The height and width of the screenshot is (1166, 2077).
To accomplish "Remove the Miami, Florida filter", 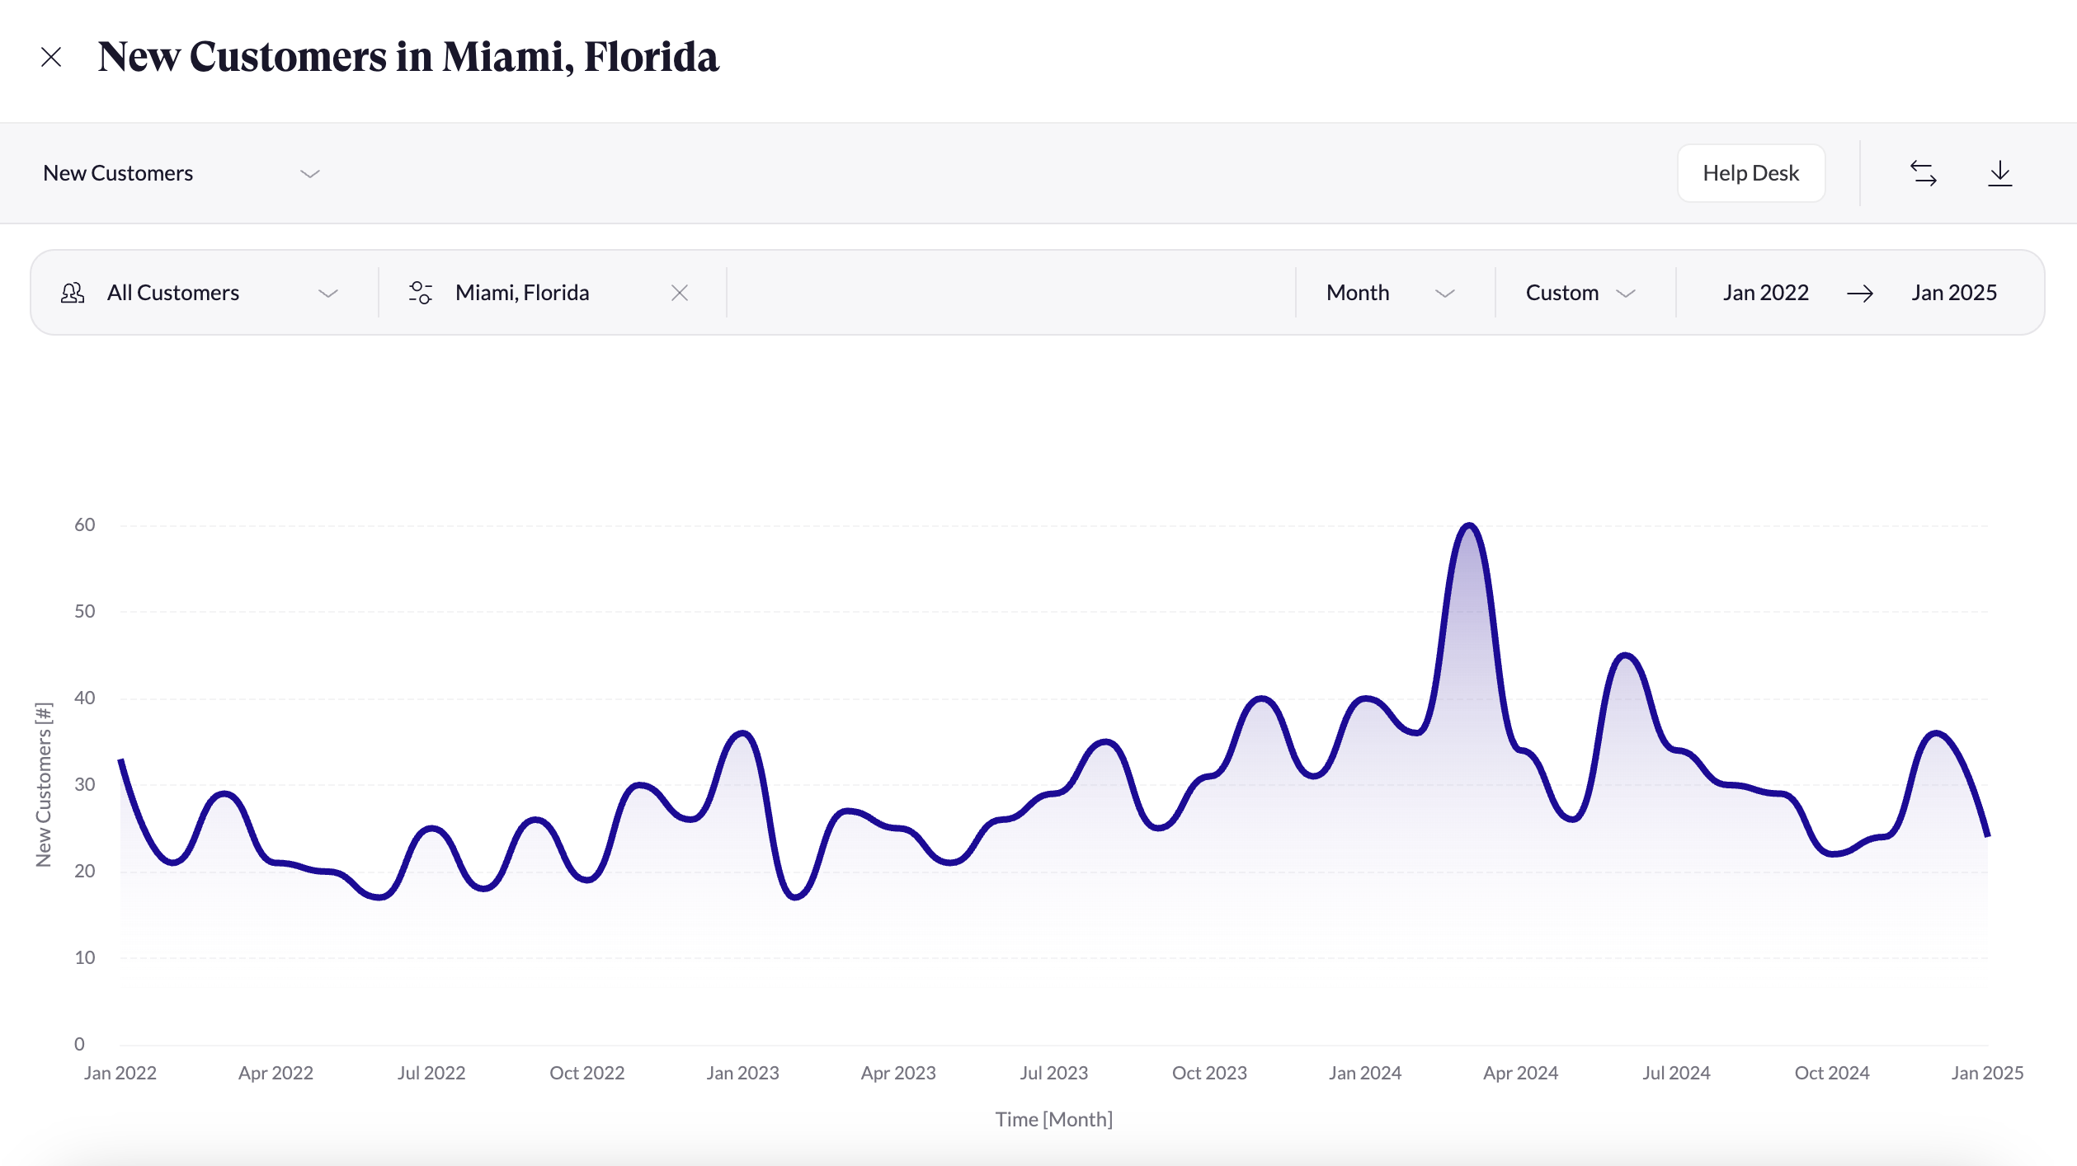I will click(679, 293).
